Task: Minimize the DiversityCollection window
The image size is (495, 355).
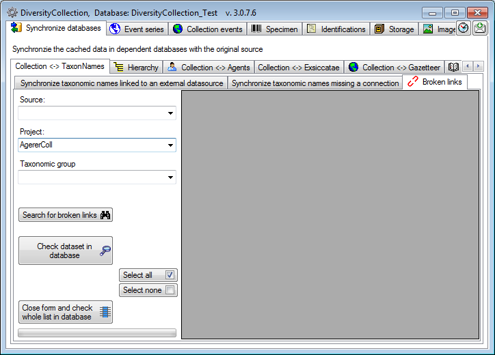Action: click(433, 13)
